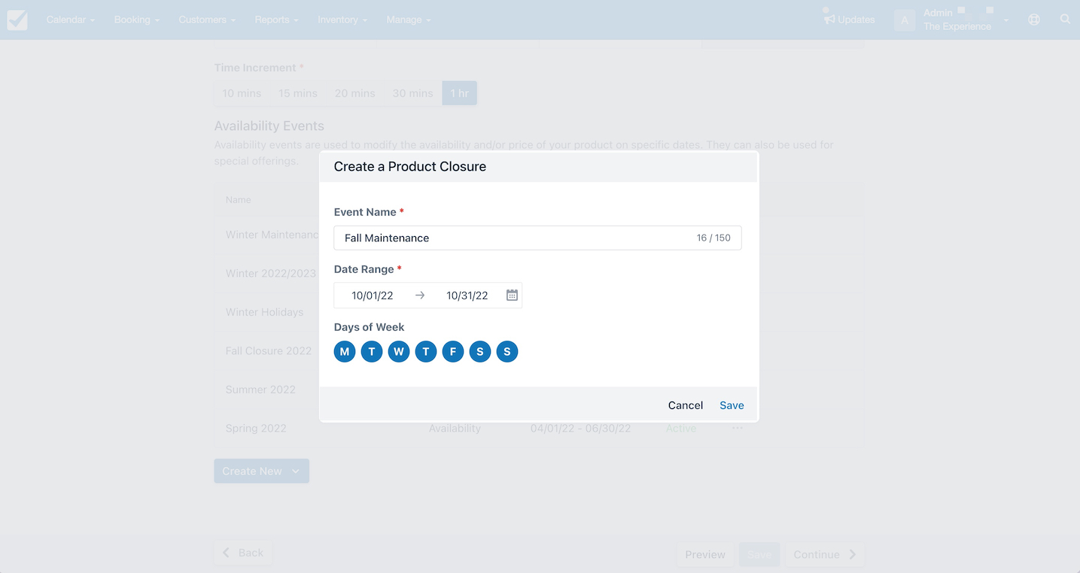The image size is (1080, 573).
Task: Open the Inventory menu
Action: click(342, 20)
